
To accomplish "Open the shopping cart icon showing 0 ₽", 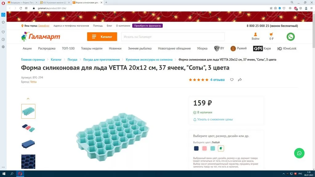I will [271, 36].
